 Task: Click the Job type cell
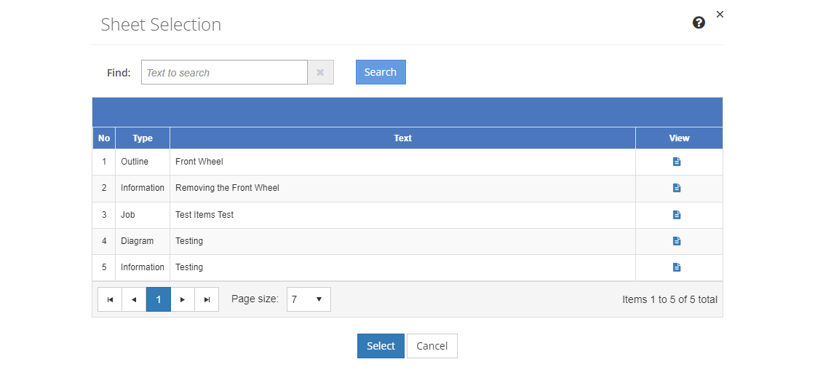[x=143, y=215]
